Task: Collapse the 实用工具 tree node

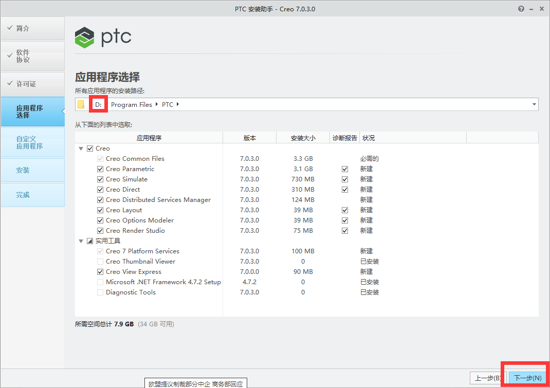Action: (x=81, y=241)
